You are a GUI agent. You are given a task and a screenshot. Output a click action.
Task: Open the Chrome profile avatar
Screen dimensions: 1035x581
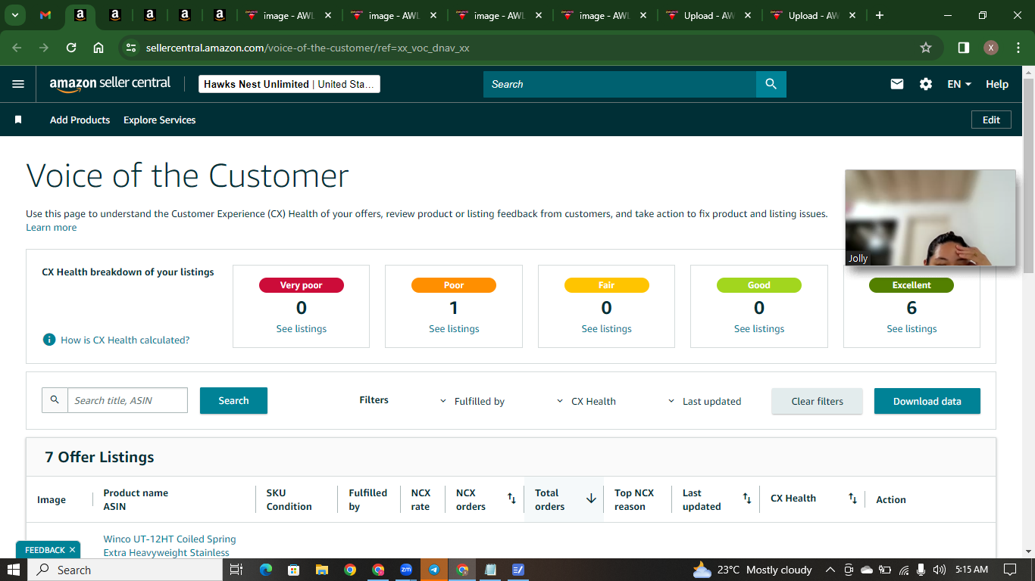coord(991,48)
